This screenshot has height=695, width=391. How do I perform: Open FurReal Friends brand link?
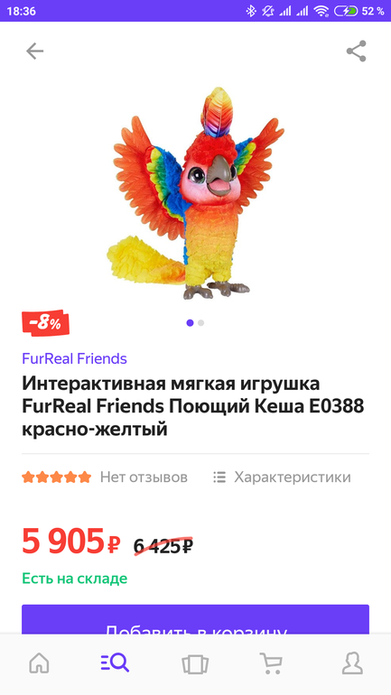tap(74, 358)
